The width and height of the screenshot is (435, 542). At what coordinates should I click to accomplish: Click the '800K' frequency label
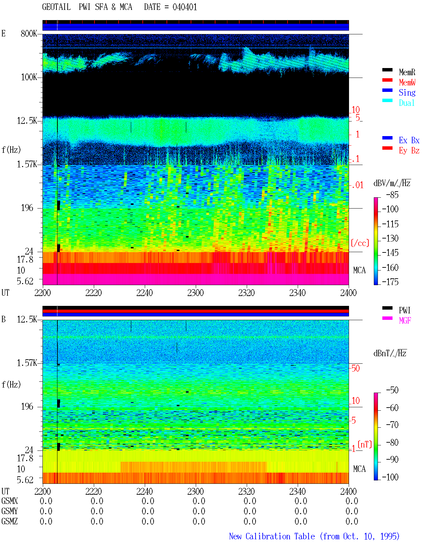(x=29, y=34)
